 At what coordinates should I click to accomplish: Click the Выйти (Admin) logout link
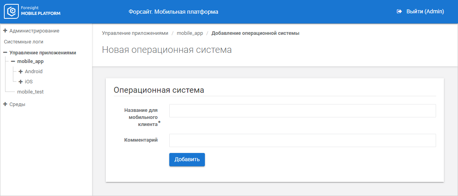click(425, 12)
